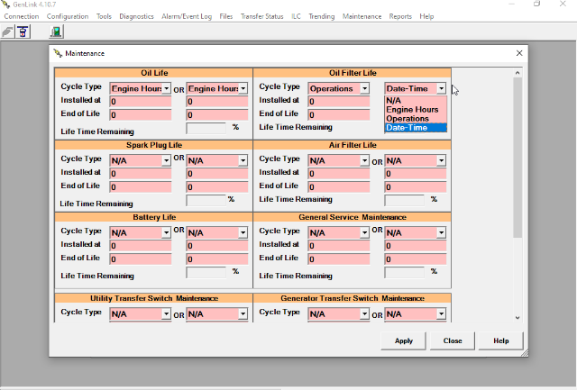Click General Service second End of Life field

point(416,259)
